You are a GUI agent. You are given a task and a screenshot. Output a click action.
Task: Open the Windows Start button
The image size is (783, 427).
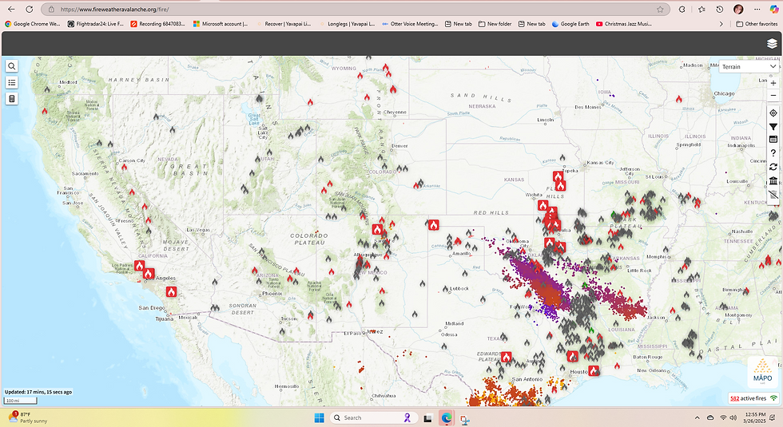pyautogui.click(x=319, y=417)
